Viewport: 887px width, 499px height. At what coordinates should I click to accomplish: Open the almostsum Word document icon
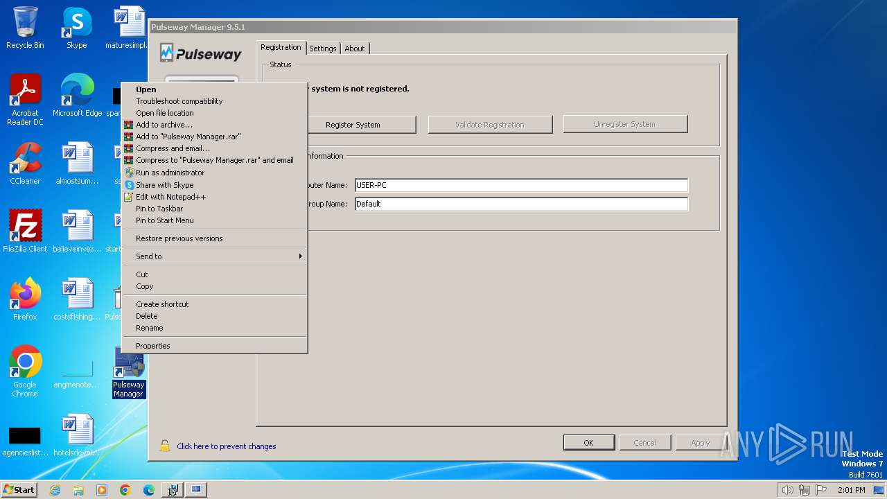tap(77, 164)
